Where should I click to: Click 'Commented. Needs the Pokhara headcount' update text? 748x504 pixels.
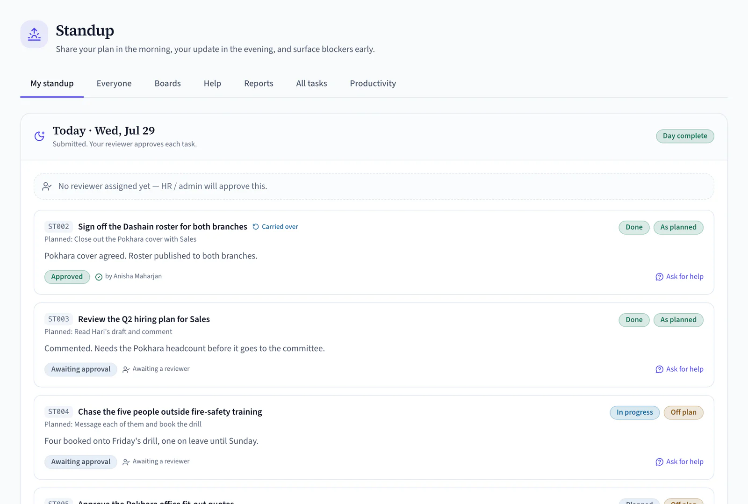185,348
